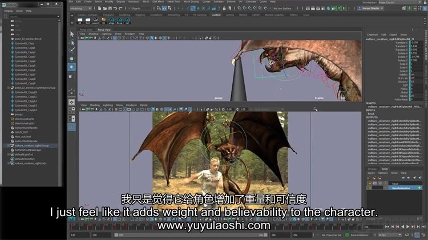Switch to the Custom shelf tab
The width and height of the screenshot is (428, 240).
pos(216,15)
